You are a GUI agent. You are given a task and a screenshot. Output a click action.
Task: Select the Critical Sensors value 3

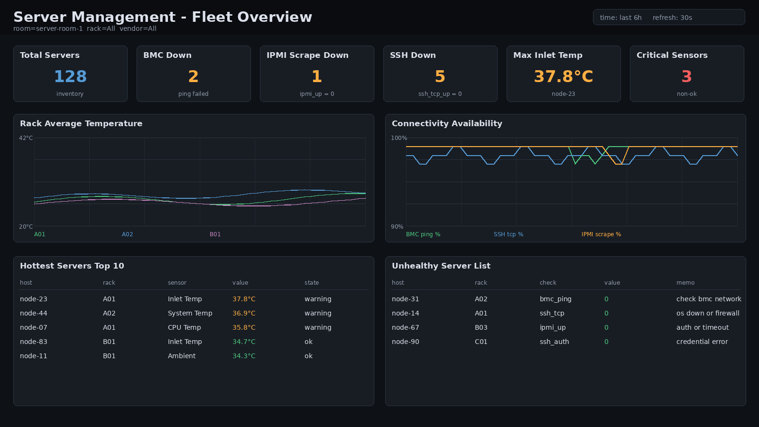point(687,76)
